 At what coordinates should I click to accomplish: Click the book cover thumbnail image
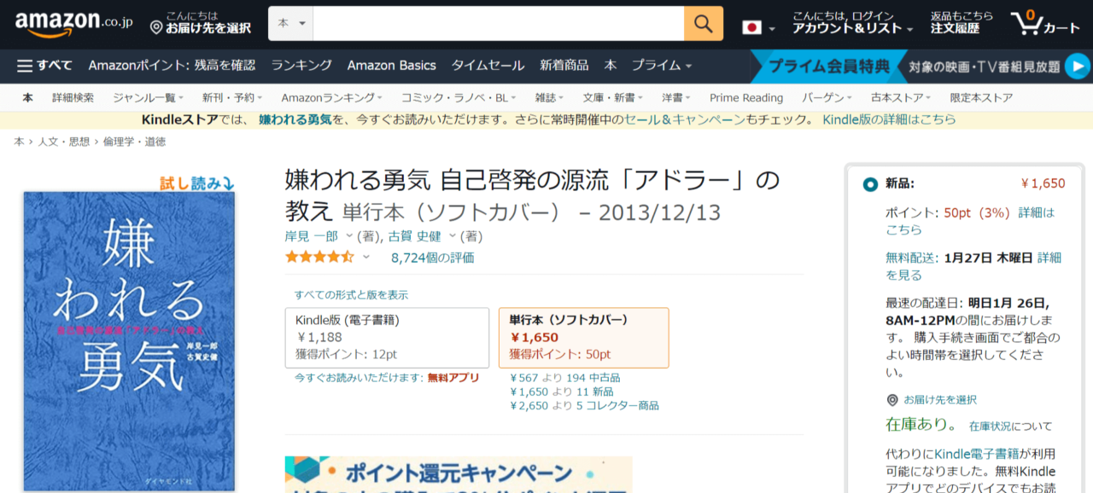[x=129, y=341]
